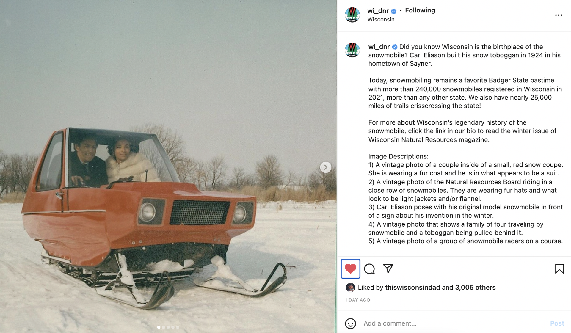Click wi_dnr avatar beside the caption

pos(352,50)
